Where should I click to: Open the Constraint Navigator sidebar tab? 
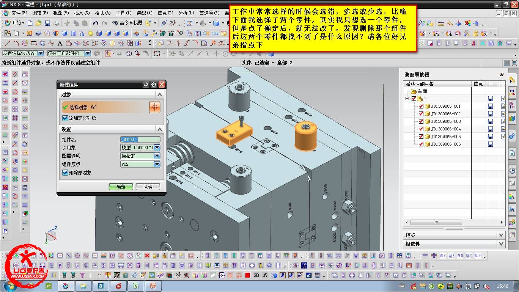click(512, 93)
